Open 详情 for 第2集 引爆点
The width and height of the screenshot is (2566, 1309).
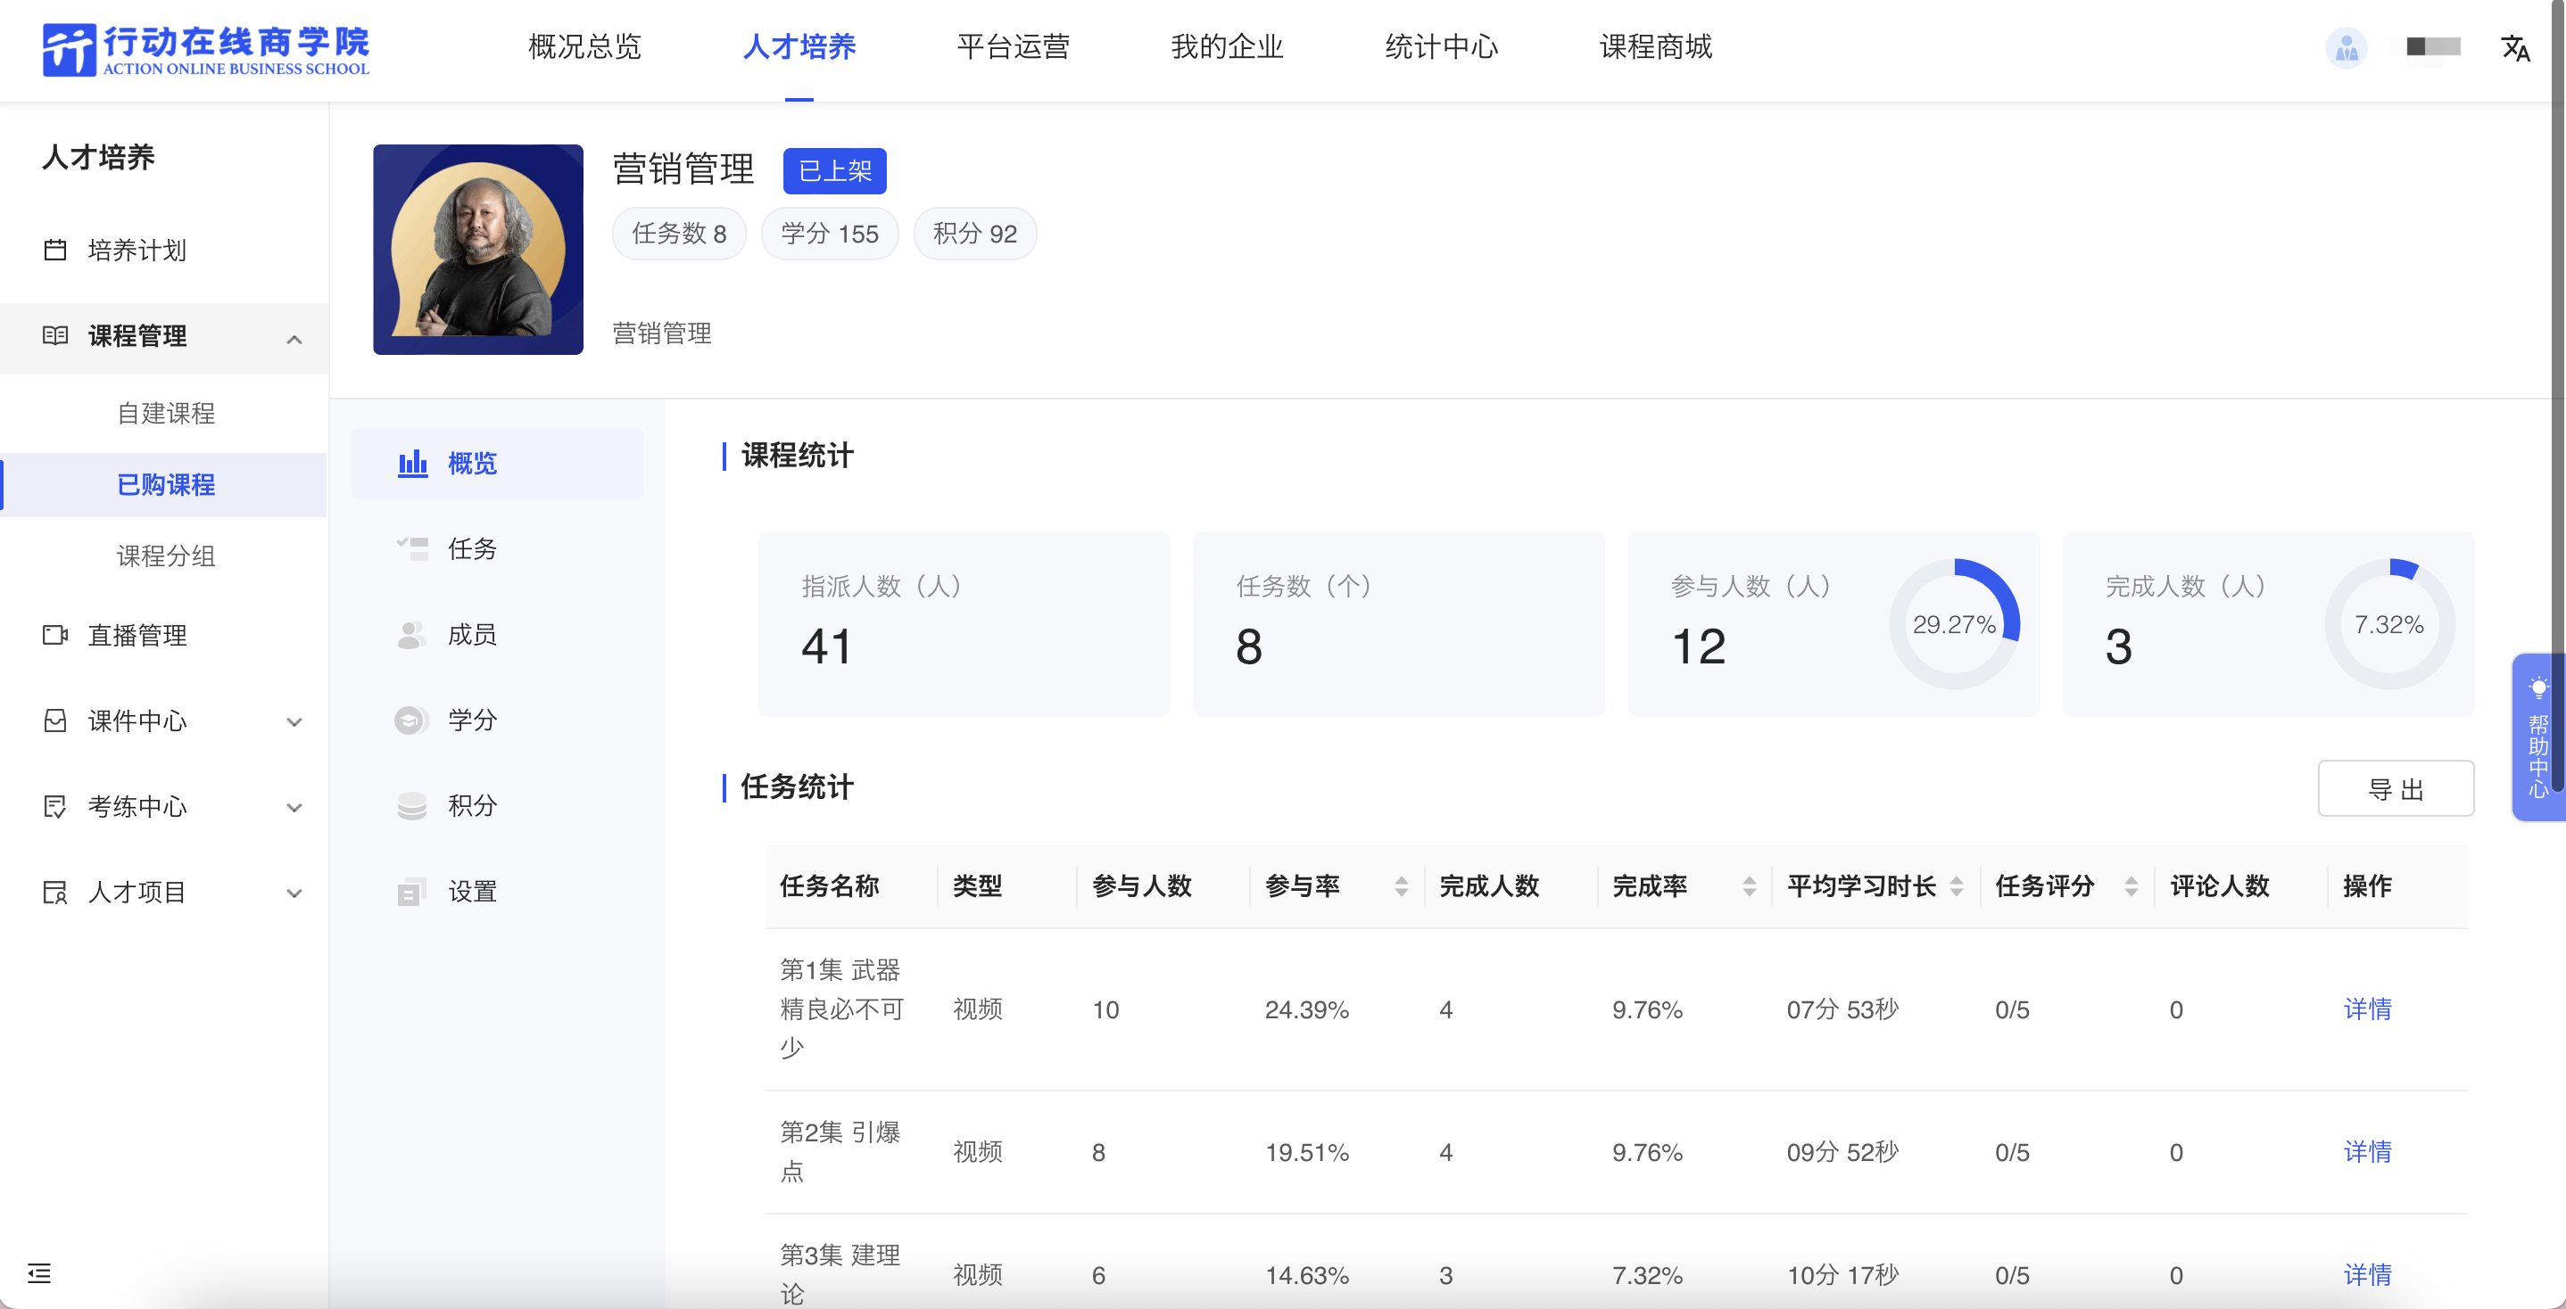pyautogui.click(x=2367, y=1152)
